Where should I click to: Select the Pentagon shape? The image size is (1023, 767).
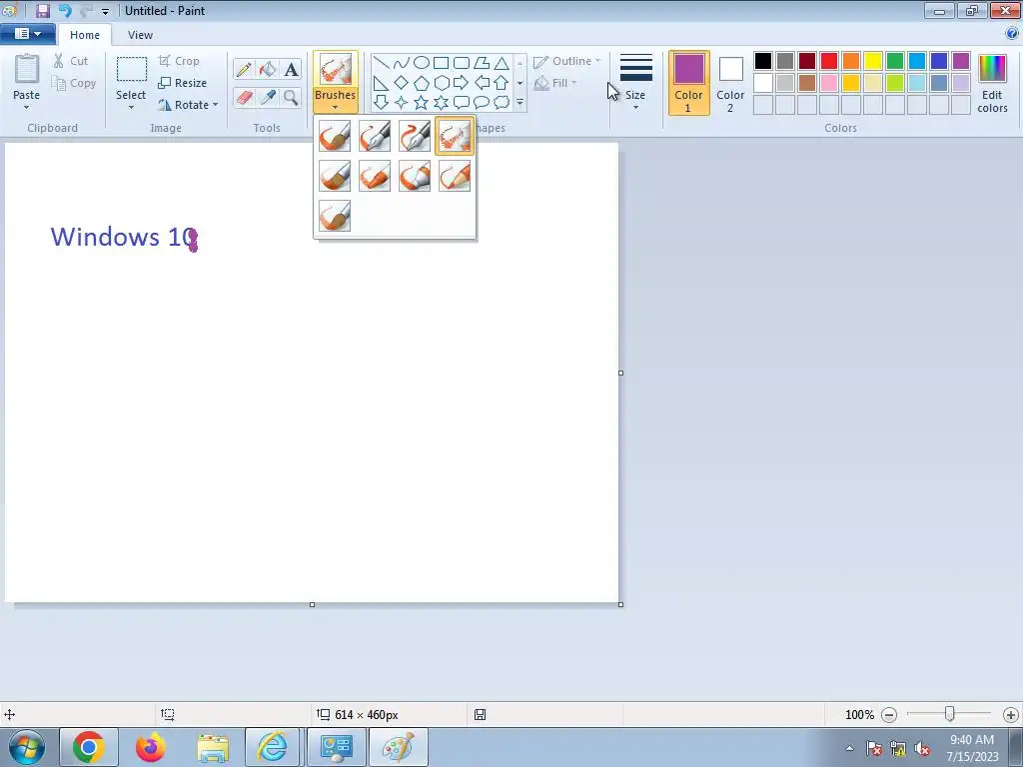[422, 83]
